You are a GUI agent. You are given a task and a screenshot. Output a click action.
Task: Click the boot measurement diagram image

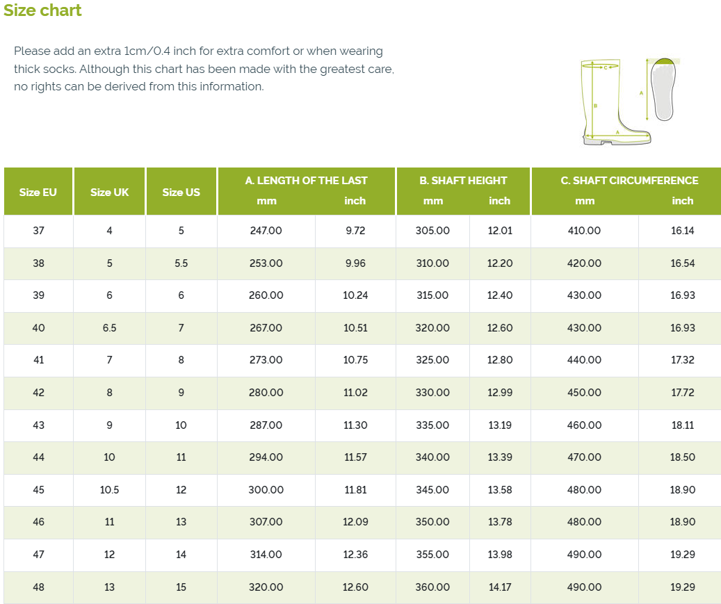616,101
